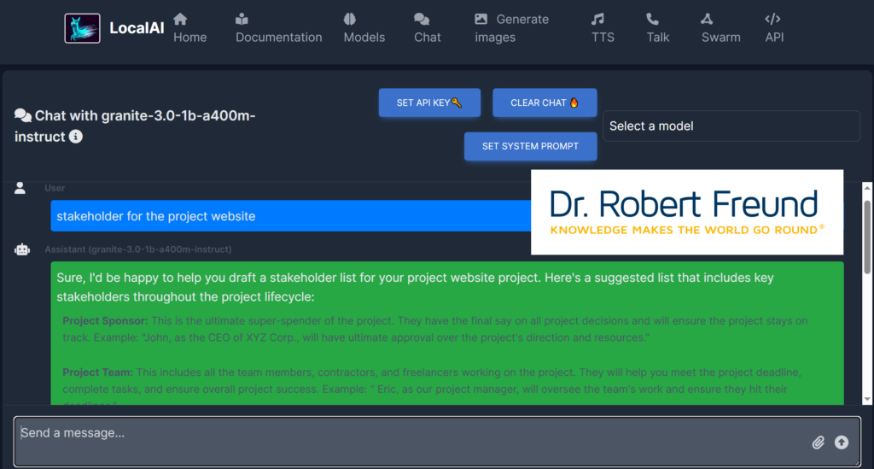Click the LocalAI logo image

pos(82,28)
